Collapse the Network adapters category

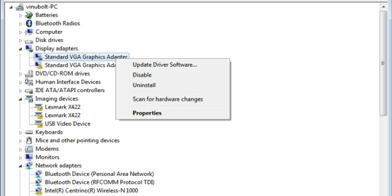pos(21,166)
